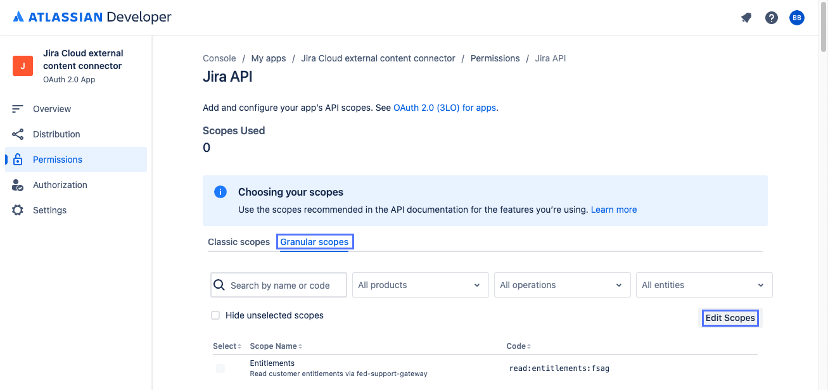The width and height of the screenshot is (828, 390).
Task: Click the Overview sidebar icon
Action: click(18, 109)
